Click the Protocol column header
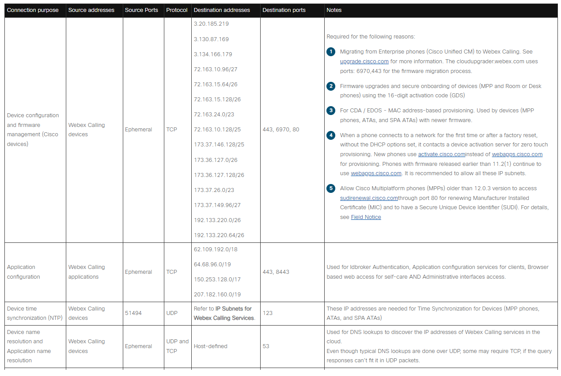 pyautogui.click(x=177, y=10)
